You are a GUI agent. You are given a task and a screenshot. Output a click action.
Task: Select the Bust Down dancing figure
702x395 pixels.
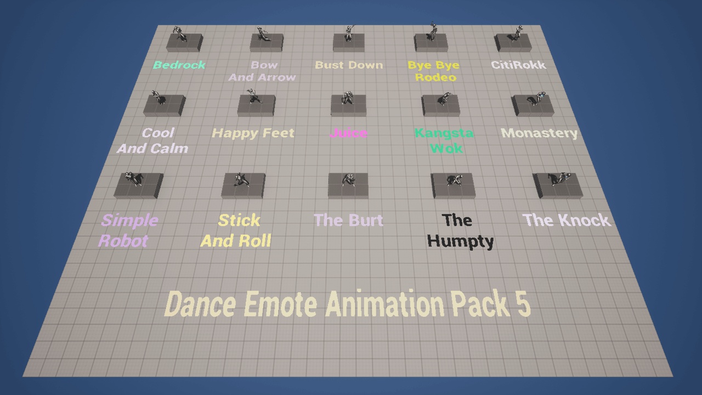point(349,33)
